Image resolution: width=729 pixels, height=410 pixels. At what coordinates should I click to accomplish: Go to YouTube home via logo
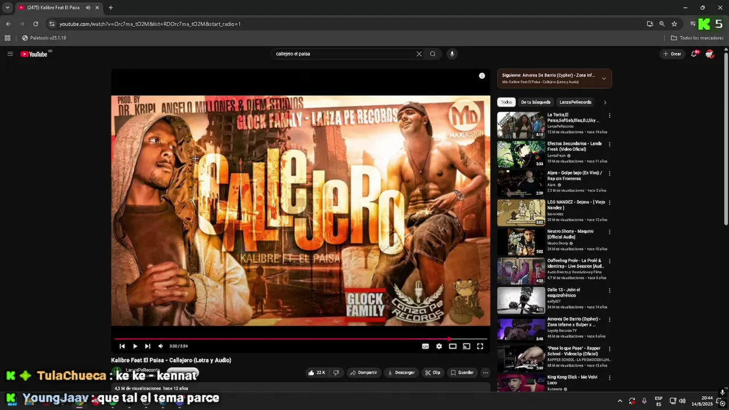[34, 54]
